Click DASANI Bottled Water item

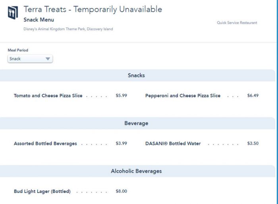[173, 144]
